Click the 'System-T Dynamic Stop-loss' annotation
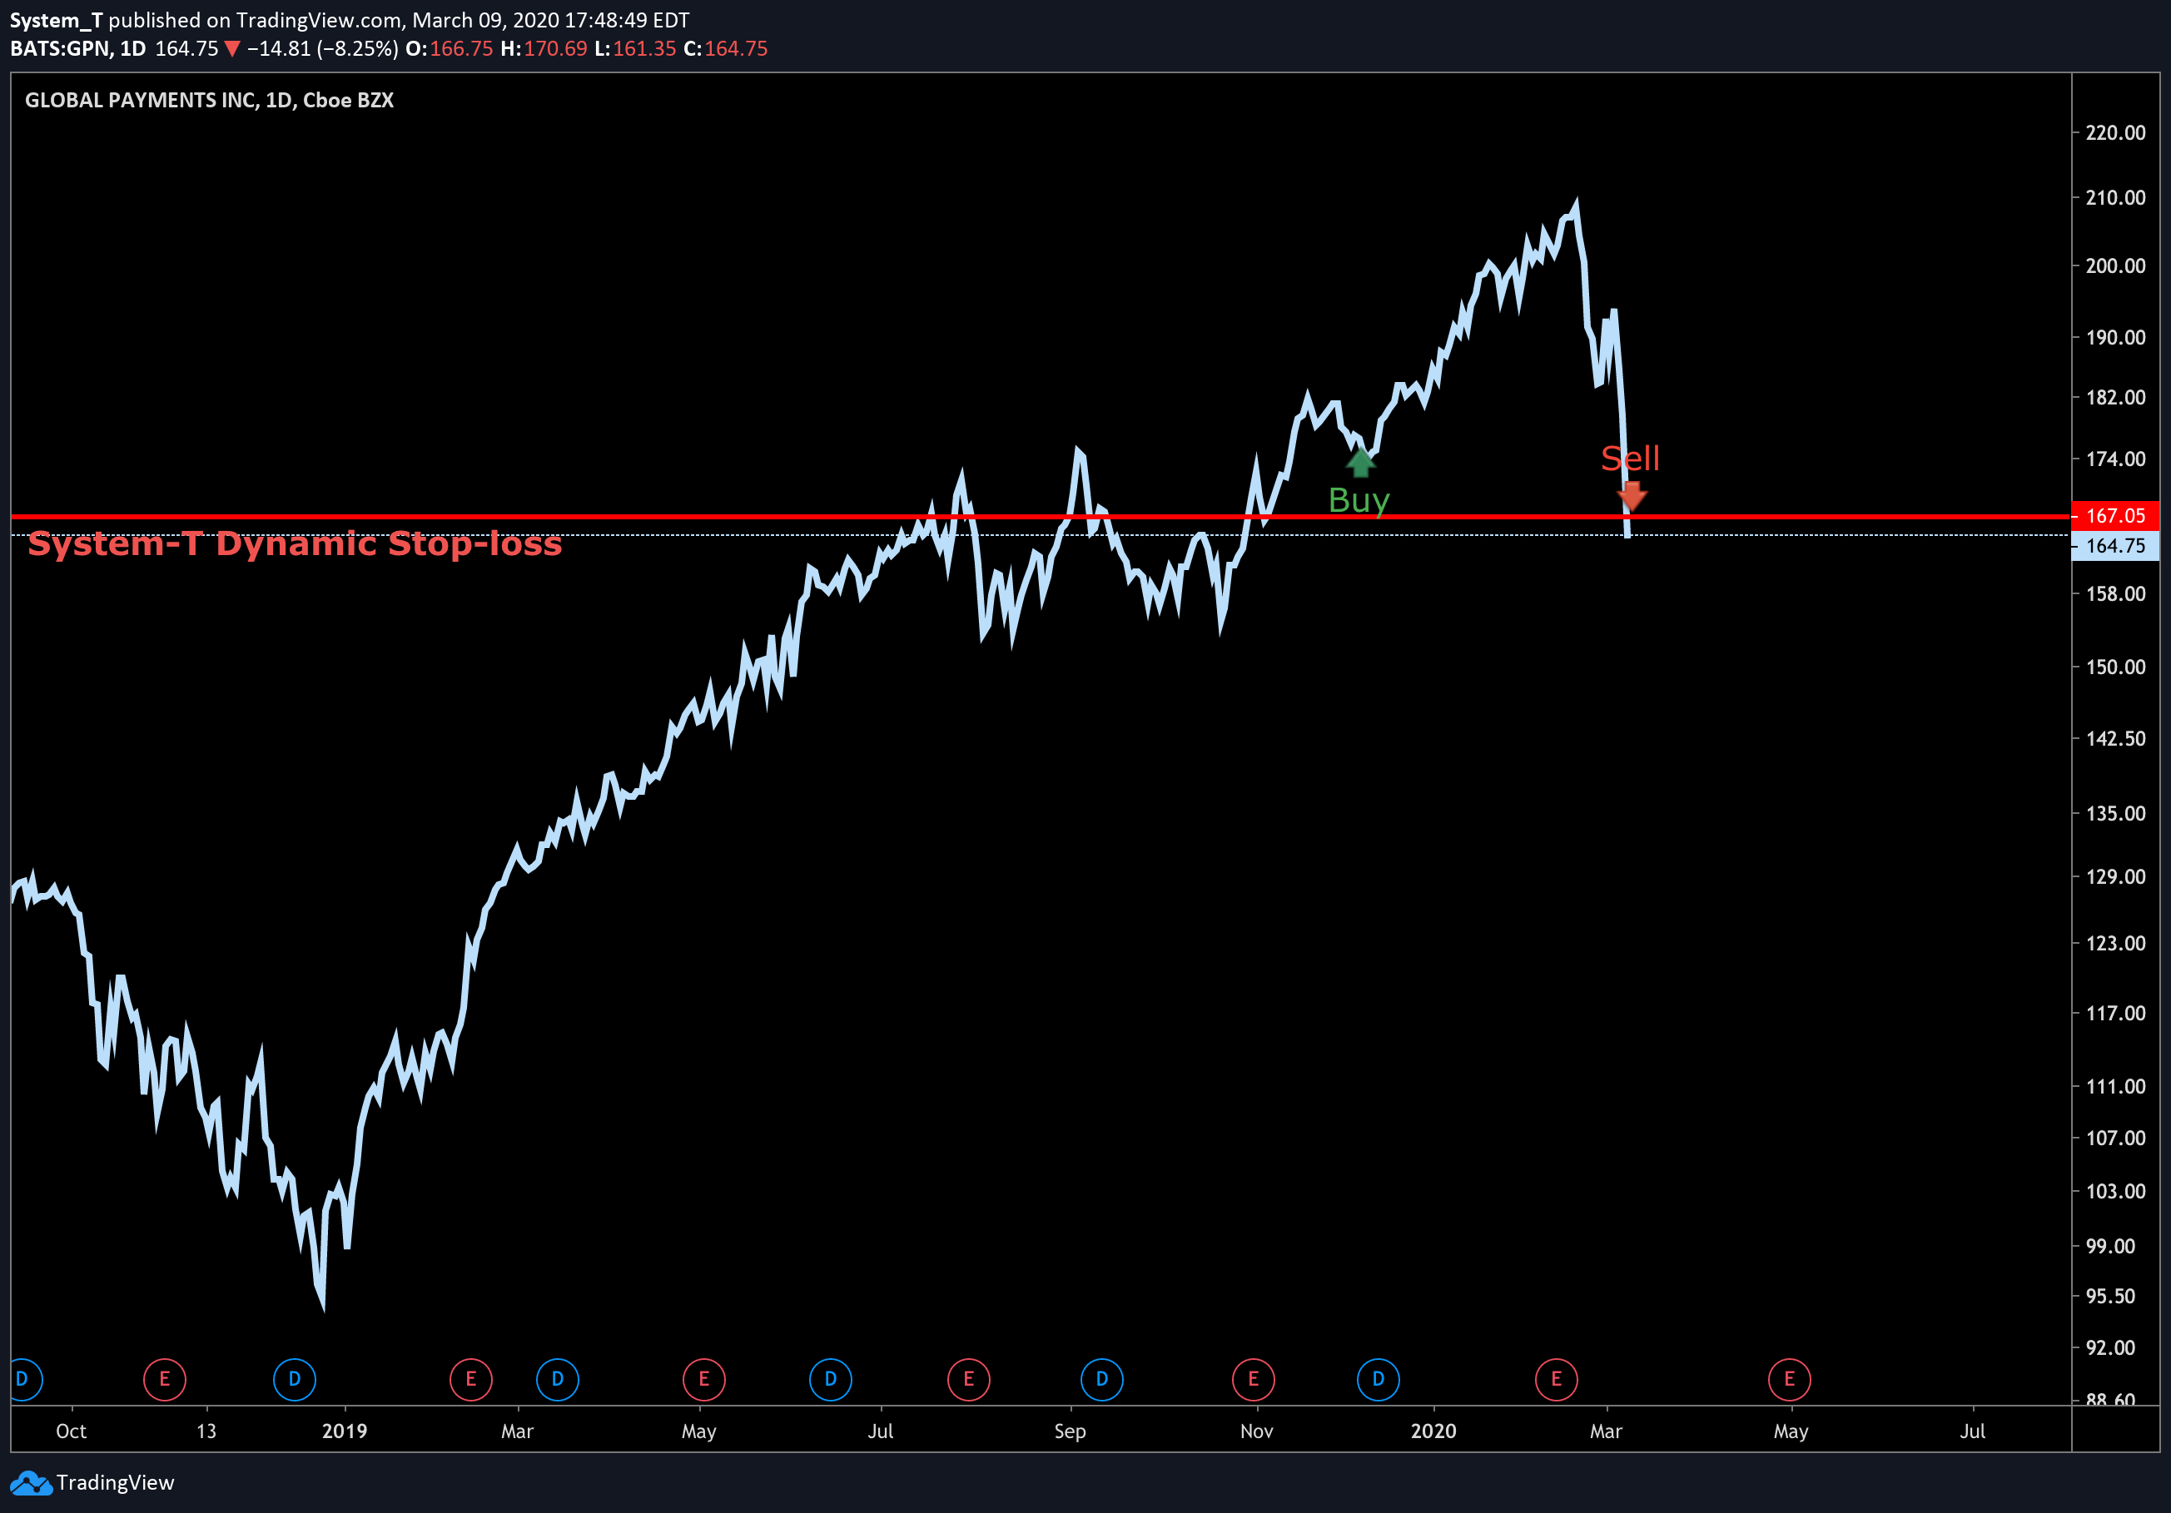2171x1513 pixels. pos(295,543)
